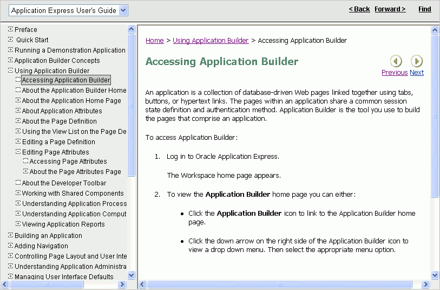The width and height of the screenshot is (440, 290).
Task: Open Accessing Page Attributes topic
Action: (x=68, y=162)
